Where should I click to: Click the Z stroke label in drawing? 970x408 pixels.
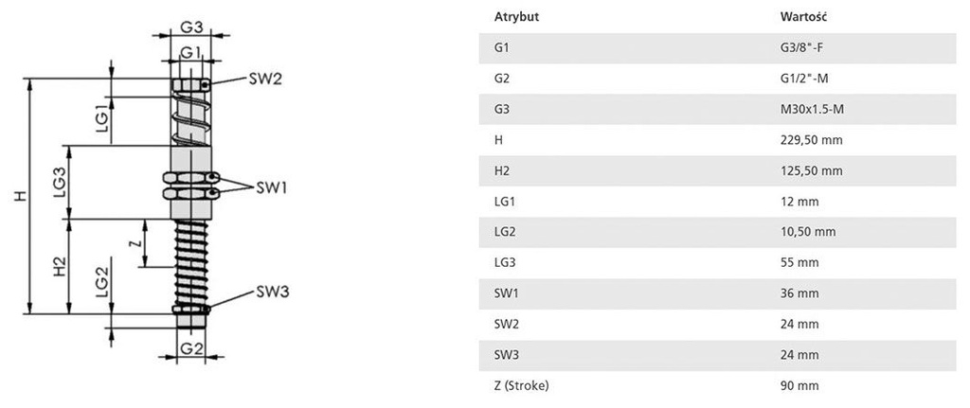click(134, 243)
